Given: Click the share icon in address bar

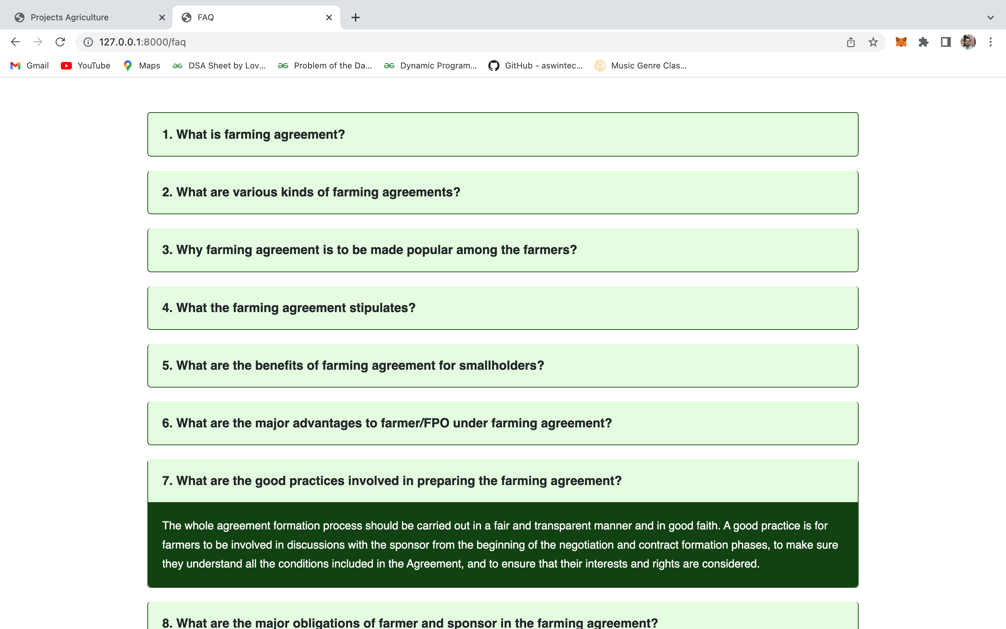Looking at the screenshot, I should click(851, 42).
